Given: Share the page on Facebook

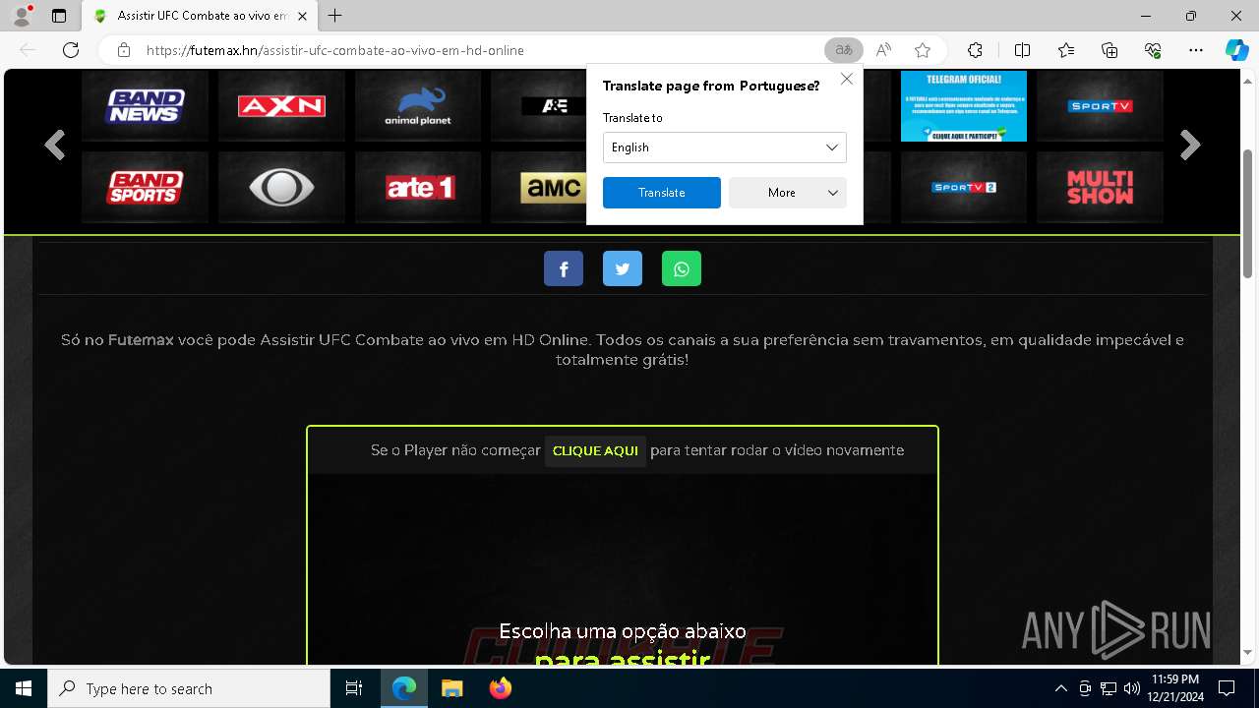Looking at the screenshot, I should pyautogui.click(x=564, y=268).
